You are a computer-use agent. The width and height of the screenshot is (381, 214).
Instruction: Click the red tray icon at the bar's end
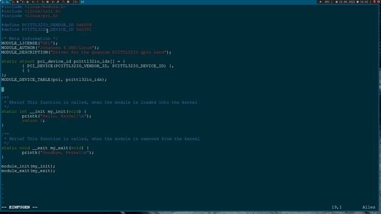(x=374, y=2)
